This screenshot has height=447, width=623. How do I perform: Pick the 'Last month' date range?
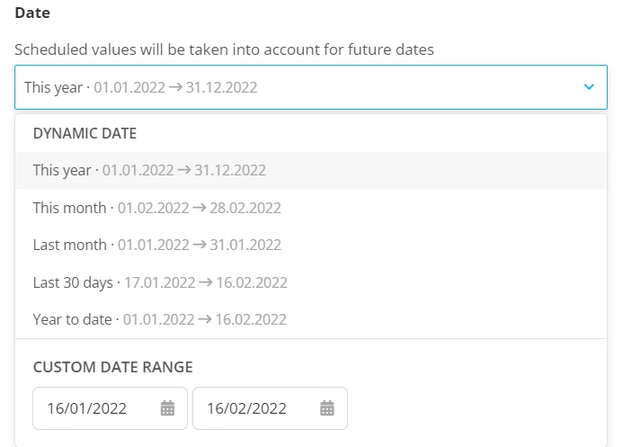(311, 245)
